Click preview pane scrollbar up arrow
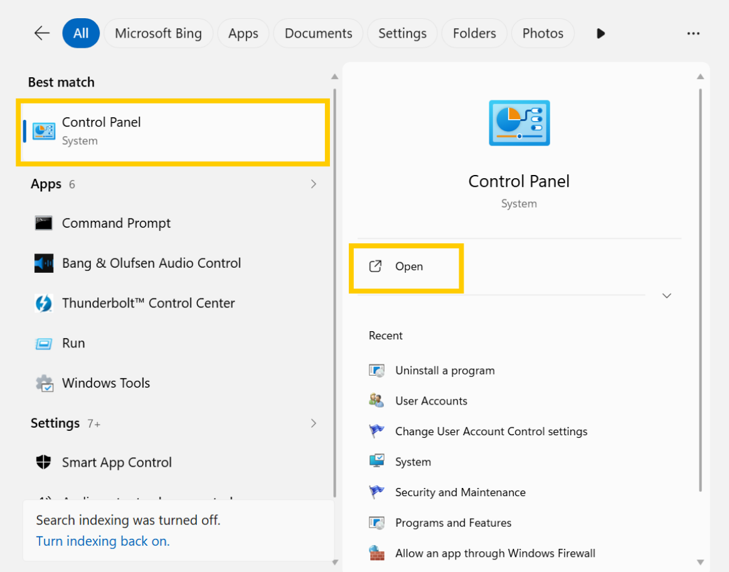This screenshot has width=729, height=572. [x=700, y=77]
